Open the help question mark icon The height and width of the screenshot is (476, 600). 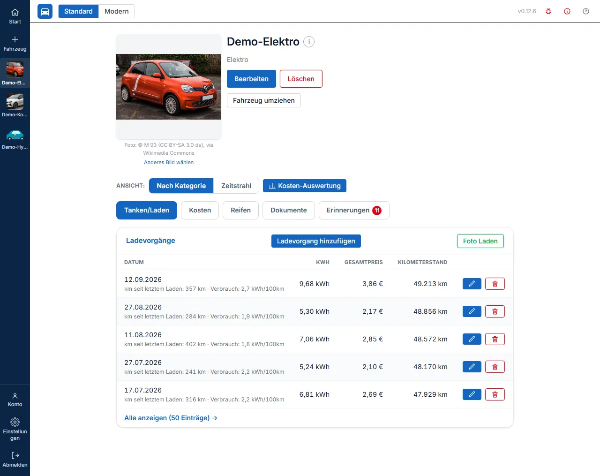(x=586, y=11)
